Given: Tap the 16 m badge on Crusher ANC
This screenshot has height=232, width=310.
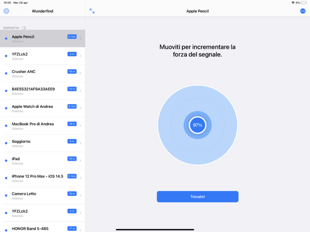Looking at the screenshot, I should (x=72, y=72).
